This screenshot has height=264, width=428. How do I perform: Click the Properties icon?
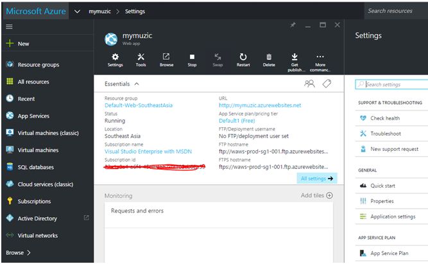[x=363, y=201]
